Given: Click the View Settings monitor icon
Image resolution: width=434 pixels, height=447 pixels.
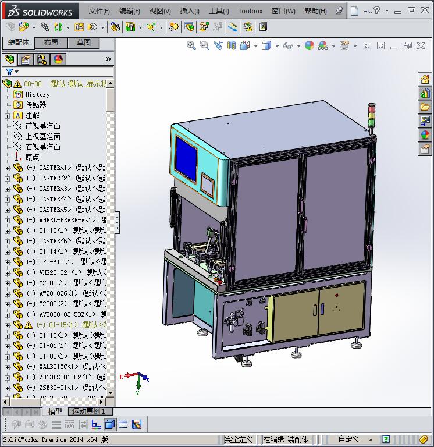Looking at the screenshot, I should (x=344, y=45).
